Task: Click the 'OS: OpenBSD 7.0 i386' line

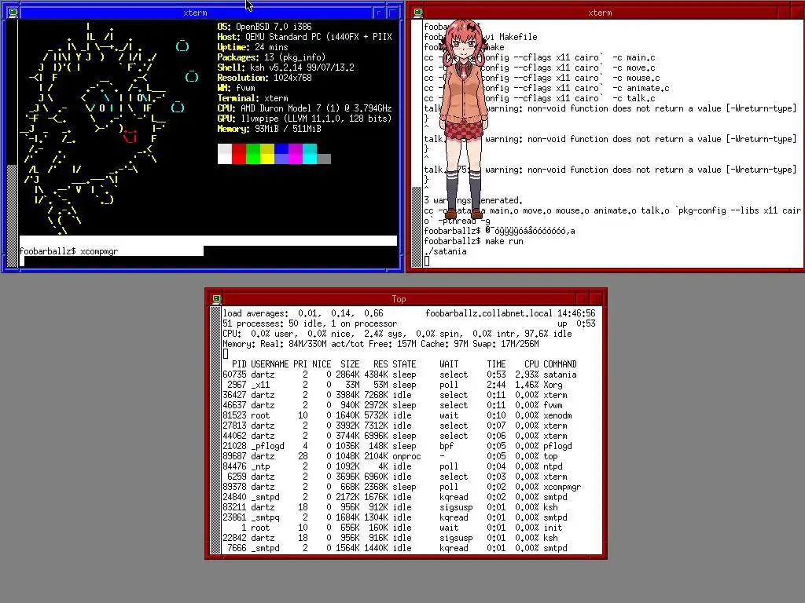Action: pos(264,27)
